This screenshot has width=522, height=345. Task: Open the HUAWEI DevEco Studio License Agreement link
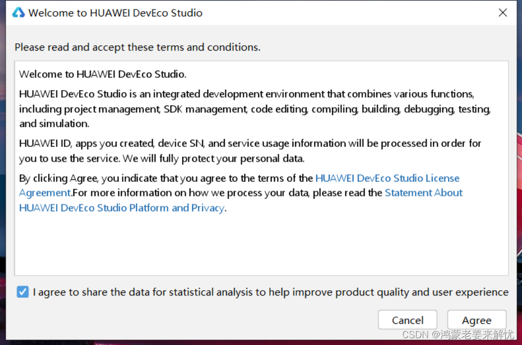point(387,179)
